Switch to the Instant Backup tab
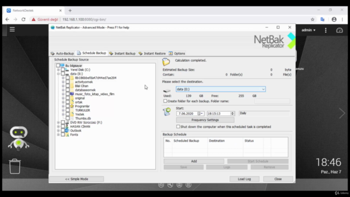Screen dimensions: 350x197 122,54
